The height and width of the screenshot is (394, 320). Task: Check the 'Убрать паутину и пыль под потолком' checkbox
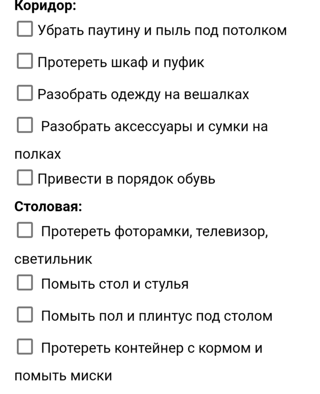tap(25, 30)
